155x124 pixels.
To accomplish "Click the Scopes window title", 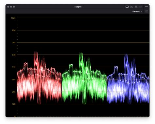I will [x=78, y=7].
